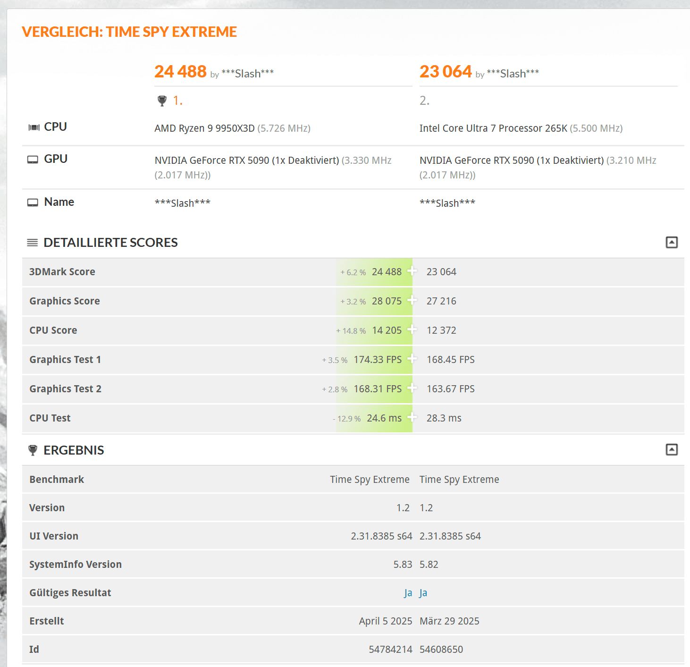Click the trophy icon beside Ergebnis
Image resolution: width=690 pixels, height=667 pixels.
33,450
